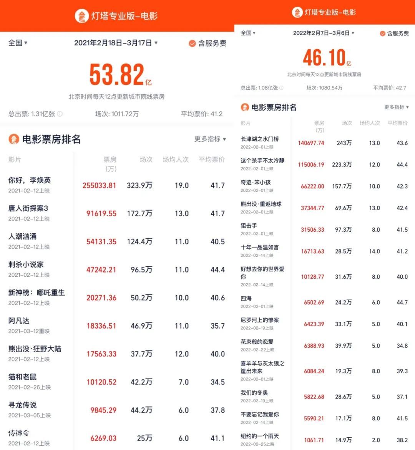Open movie 纽约的一个雨天
This screenshot has width=415, height=450.
(260, 436)
